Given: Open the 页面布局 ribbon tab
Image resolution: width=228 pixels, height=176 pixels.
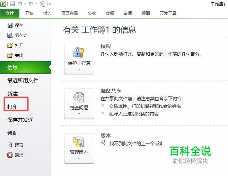Looking at the screenshot, I should tap(70, 13).
